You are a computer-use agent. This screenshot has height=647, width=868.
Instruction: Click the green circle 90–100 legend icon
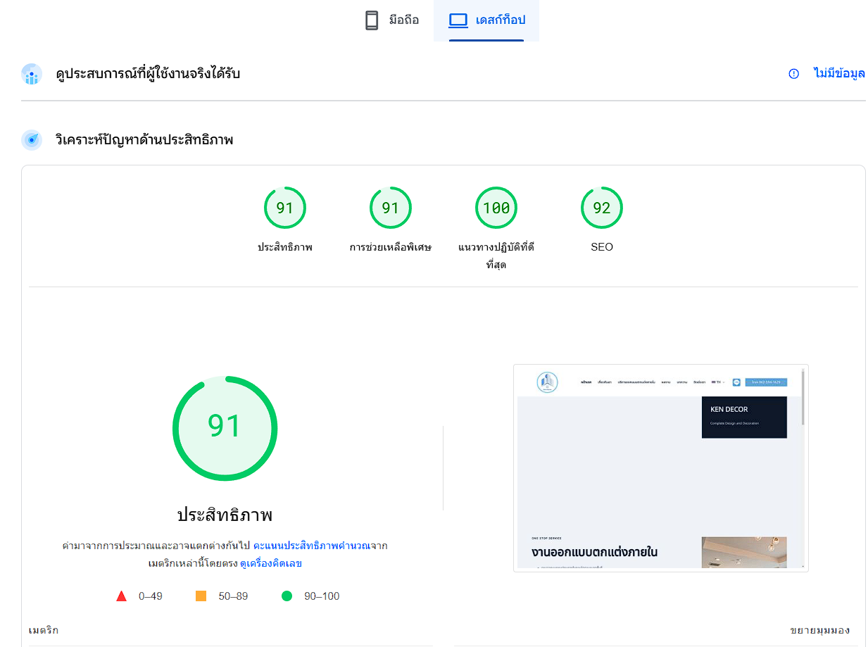coord(287,596)
